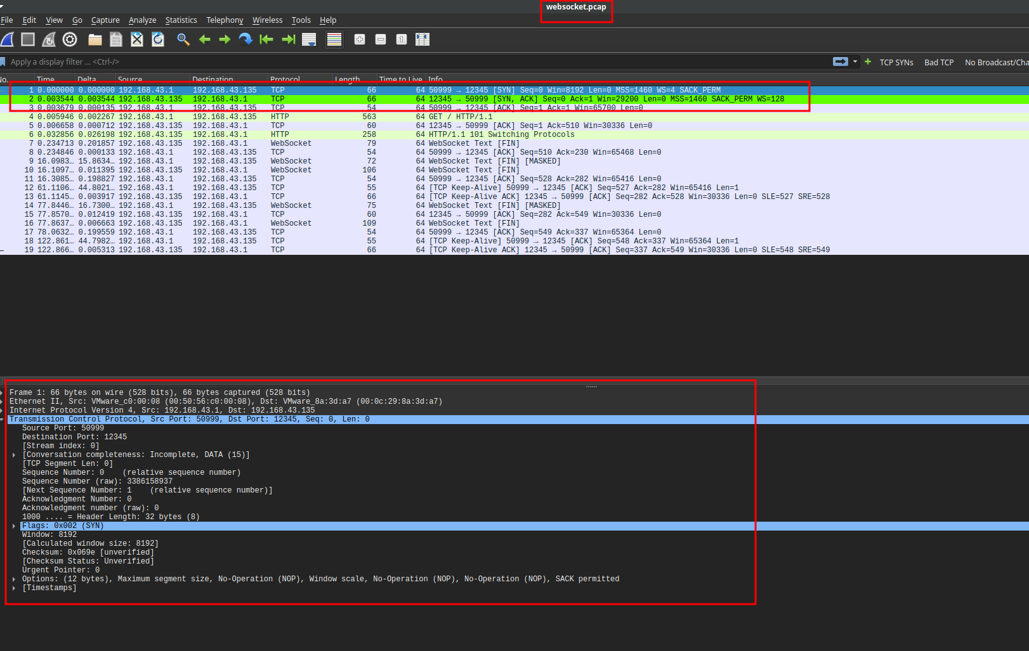This screenshot has height=651, width=1029.
Task: Select packet 4 GET / HTTP/1.1
Action: (514, 117)
